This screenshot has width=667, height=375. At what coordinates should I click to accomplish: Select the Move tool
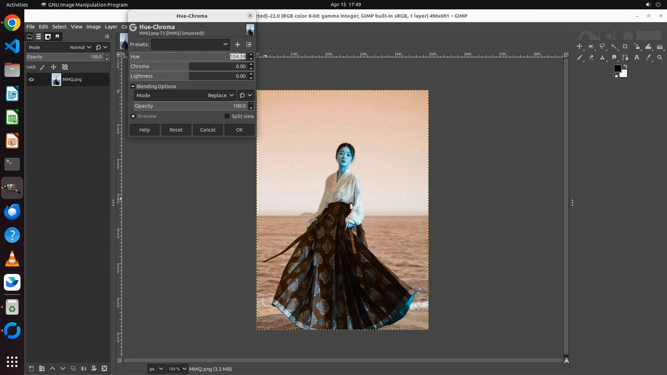click(x=579, y=47)
